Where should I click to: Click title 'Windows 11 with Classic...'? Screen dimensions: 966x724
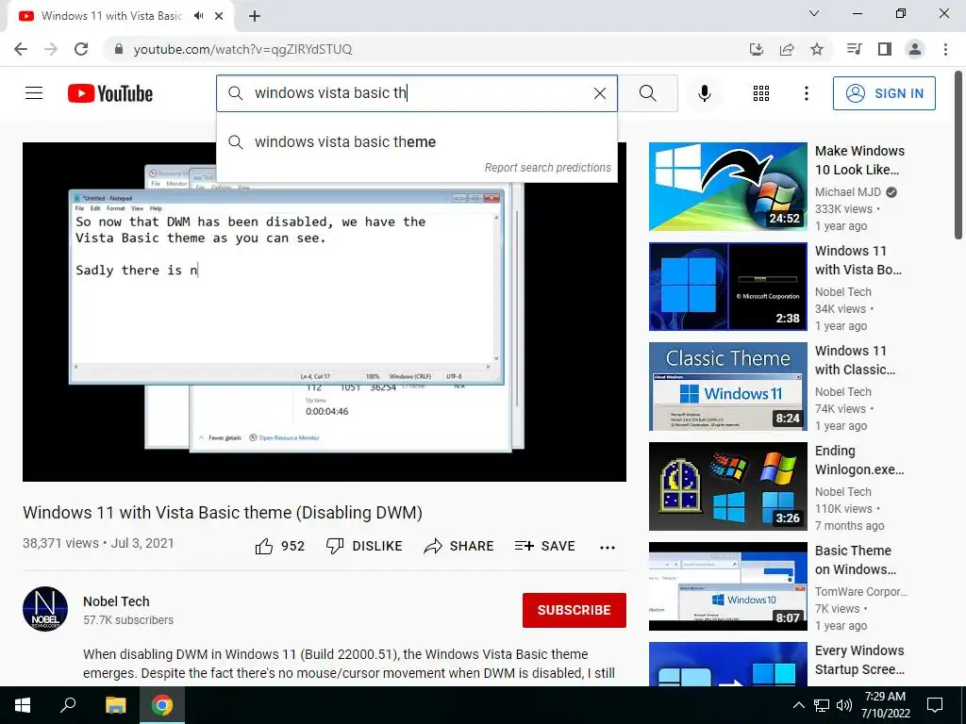855,360
